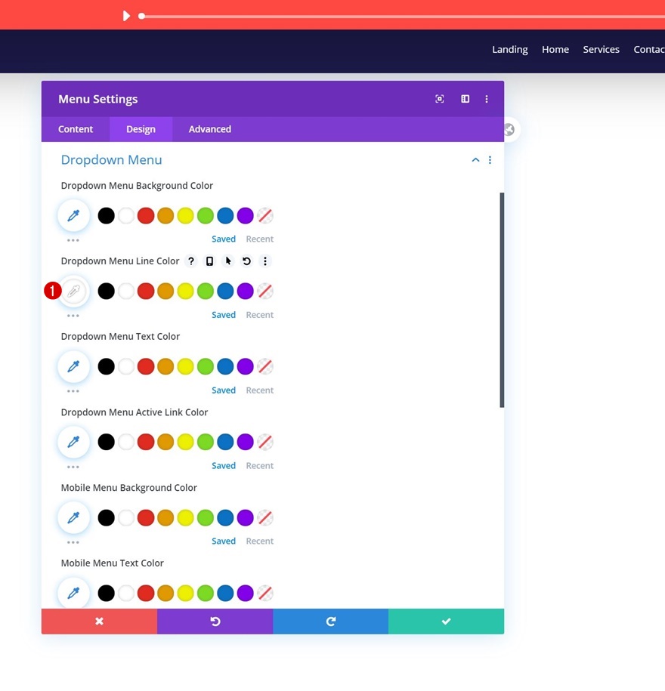
Task: Click responsive device icon beside Dropdown Menu Line Color
Action: [209, 261]
